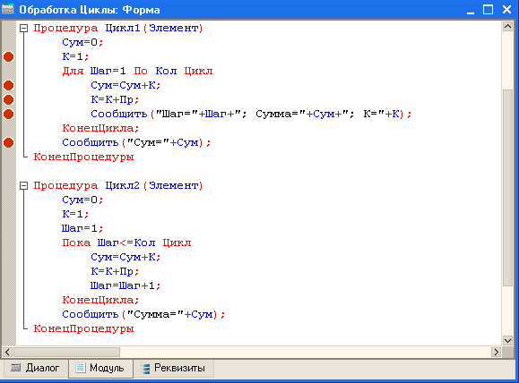This screenshot has width=519, height=383.
Task: Click the vertical scrollbar thumb
Action: pyautogui.click(x=507, y=188)
